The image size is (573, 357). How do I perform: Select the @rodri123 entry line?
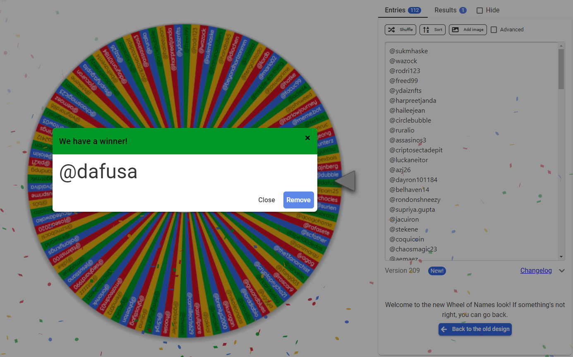[x=405, y=71]
